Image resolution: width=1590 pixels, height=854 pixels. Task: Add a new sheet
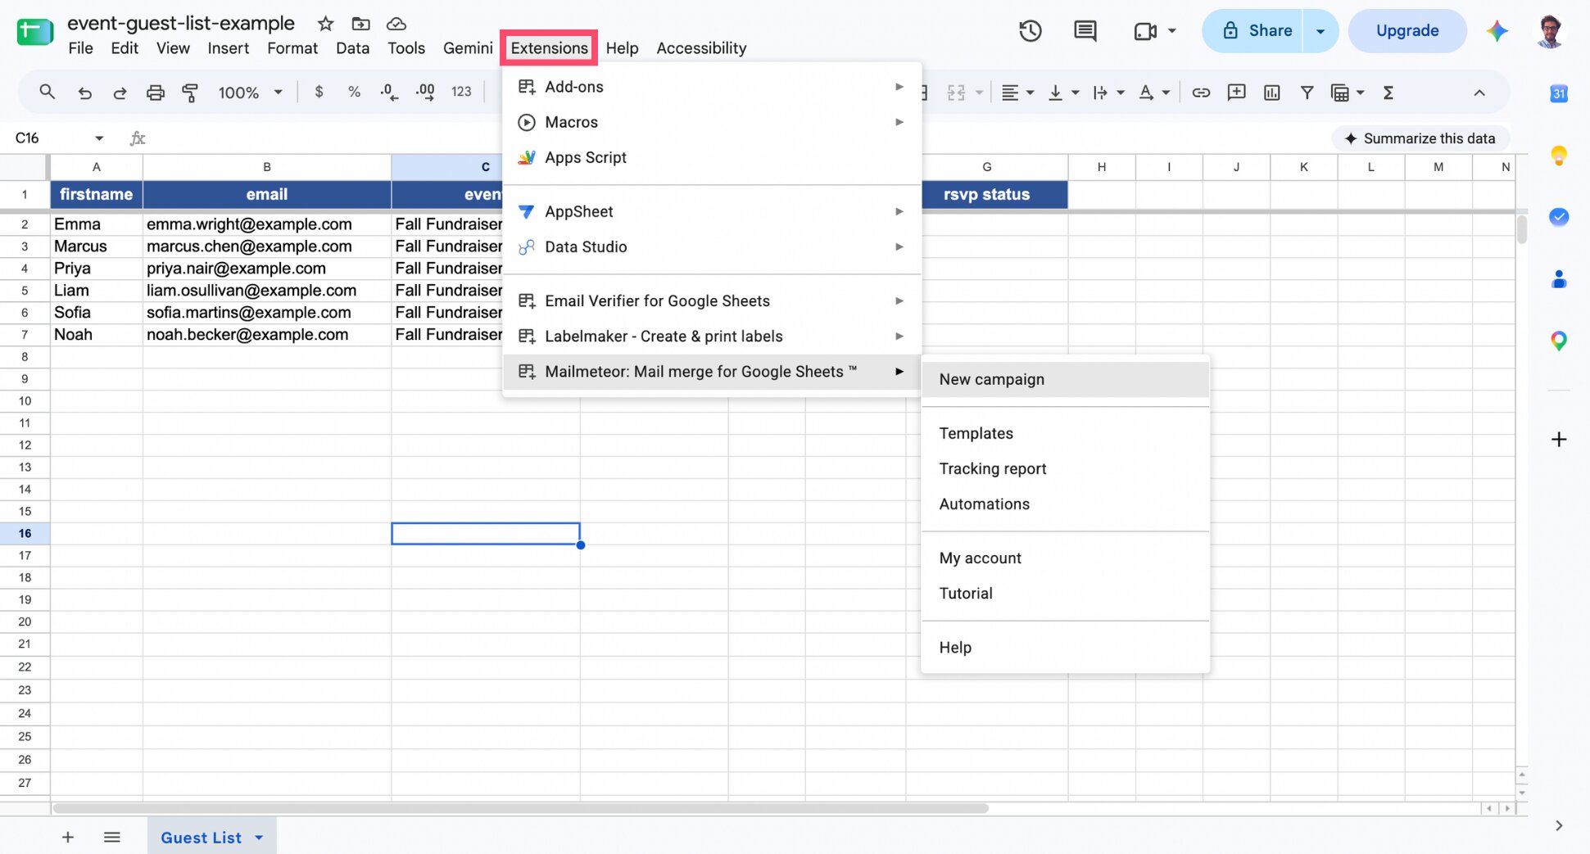click(68, 837)
